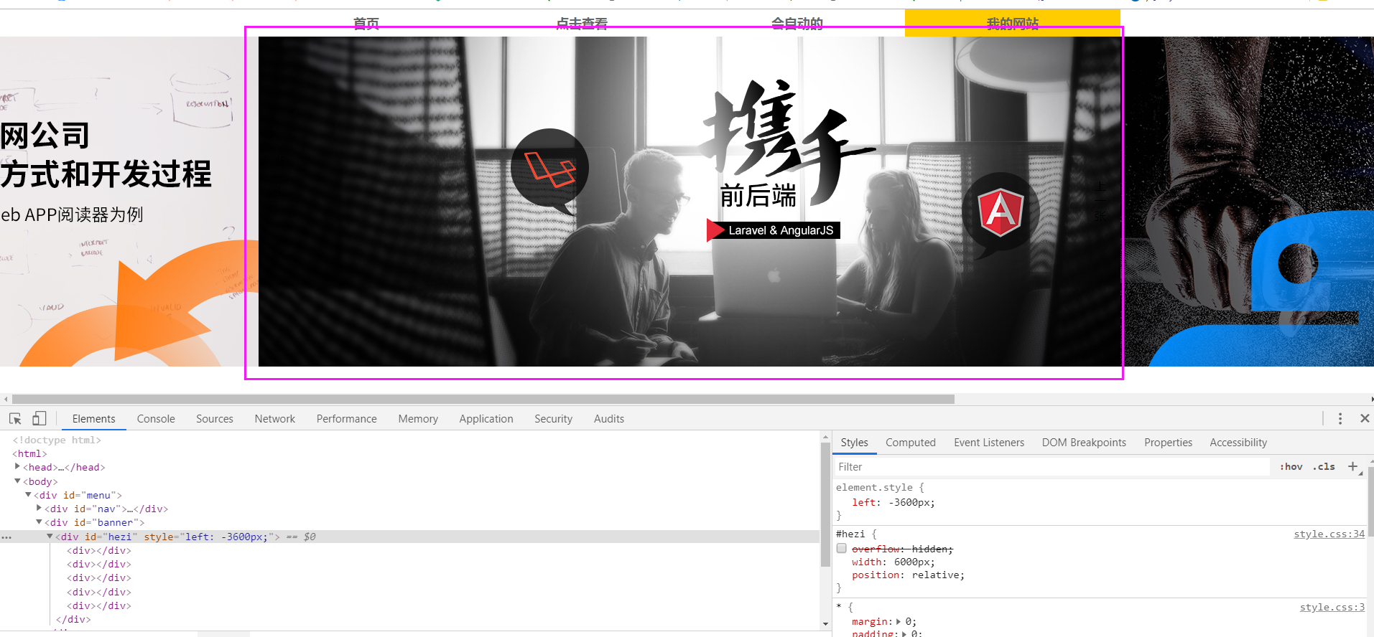Open the Properties sidebar tab
1374x637 pixels.
coord(1168,443)
